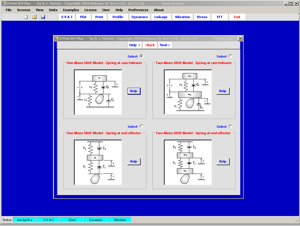
Task: Click "One-Mass SDOF Model - Spring at end effector" heading
Action: [x=104, y=133]
